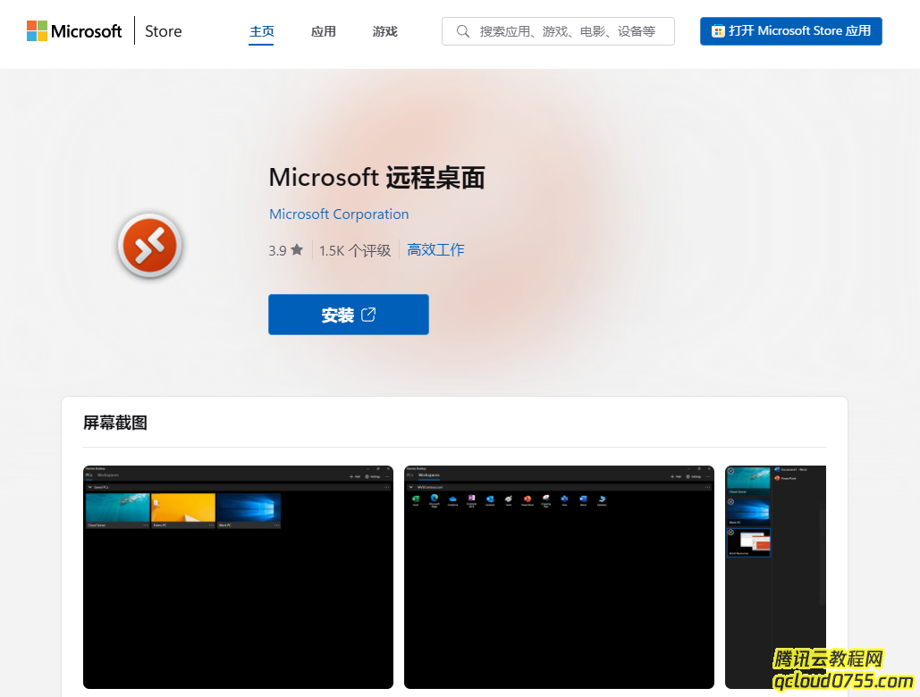Open second screenshot showing Workspaces apps
This screenshot has width=920, height=697.
point(559,577)
